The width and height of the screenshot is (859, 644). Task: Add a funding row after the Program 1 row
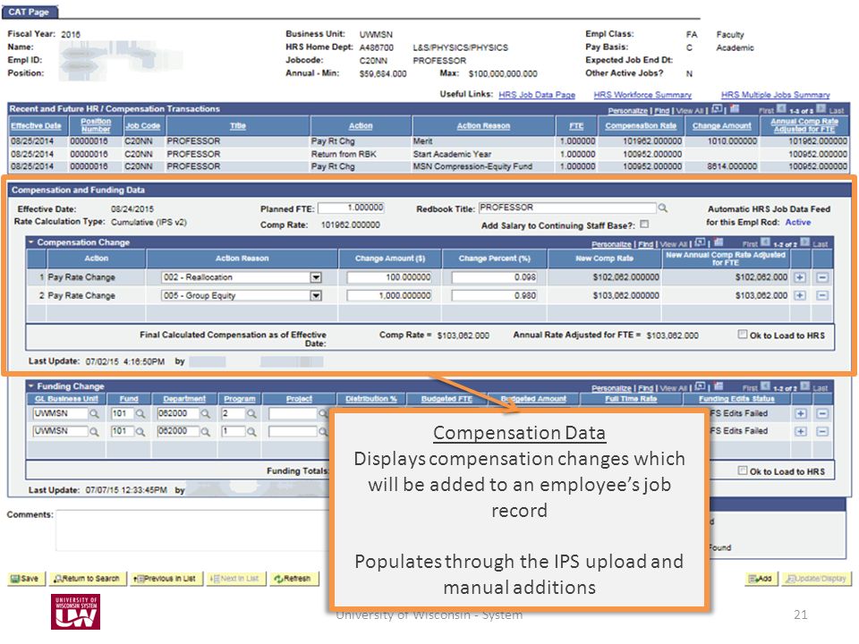800,431
